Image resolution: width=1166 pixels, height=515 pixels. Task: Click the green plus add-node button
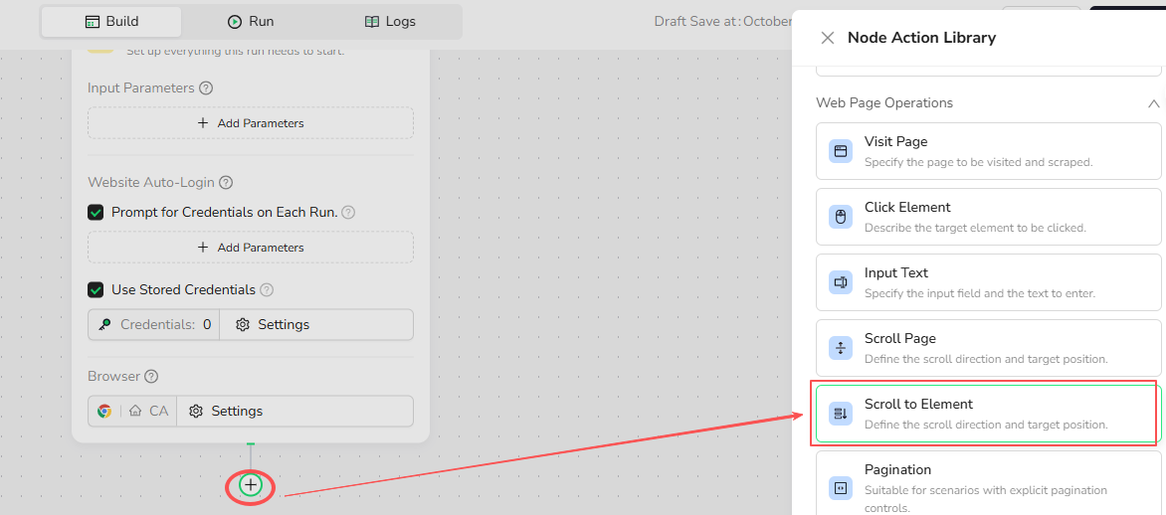click(x=251, y=485)
